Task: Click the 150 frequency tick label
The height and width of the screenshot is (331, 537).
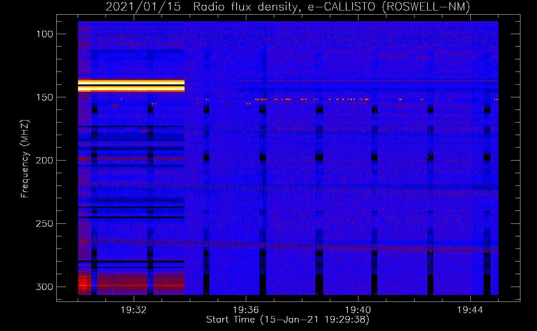Action: 44,97
